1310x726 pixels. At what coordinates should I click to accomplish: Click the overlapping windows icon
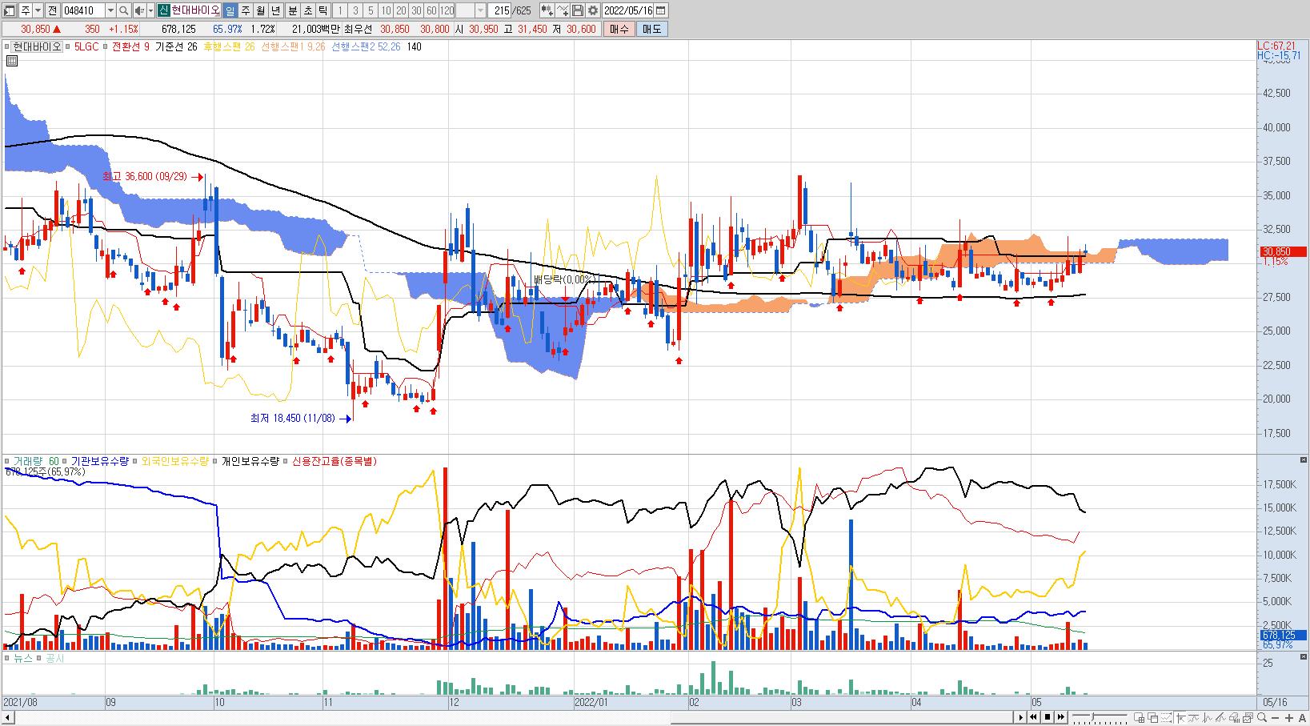[x=1152, y=717]
